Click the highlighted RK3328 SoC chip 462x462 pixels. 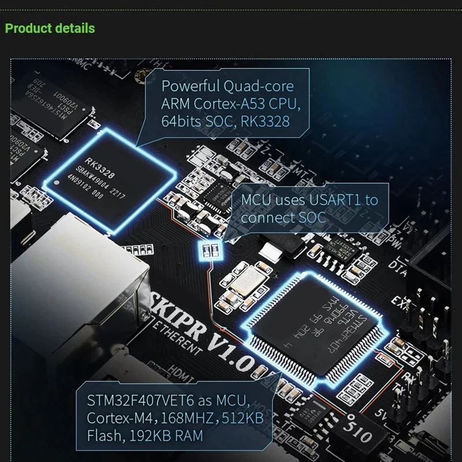(x=110, y=181)
